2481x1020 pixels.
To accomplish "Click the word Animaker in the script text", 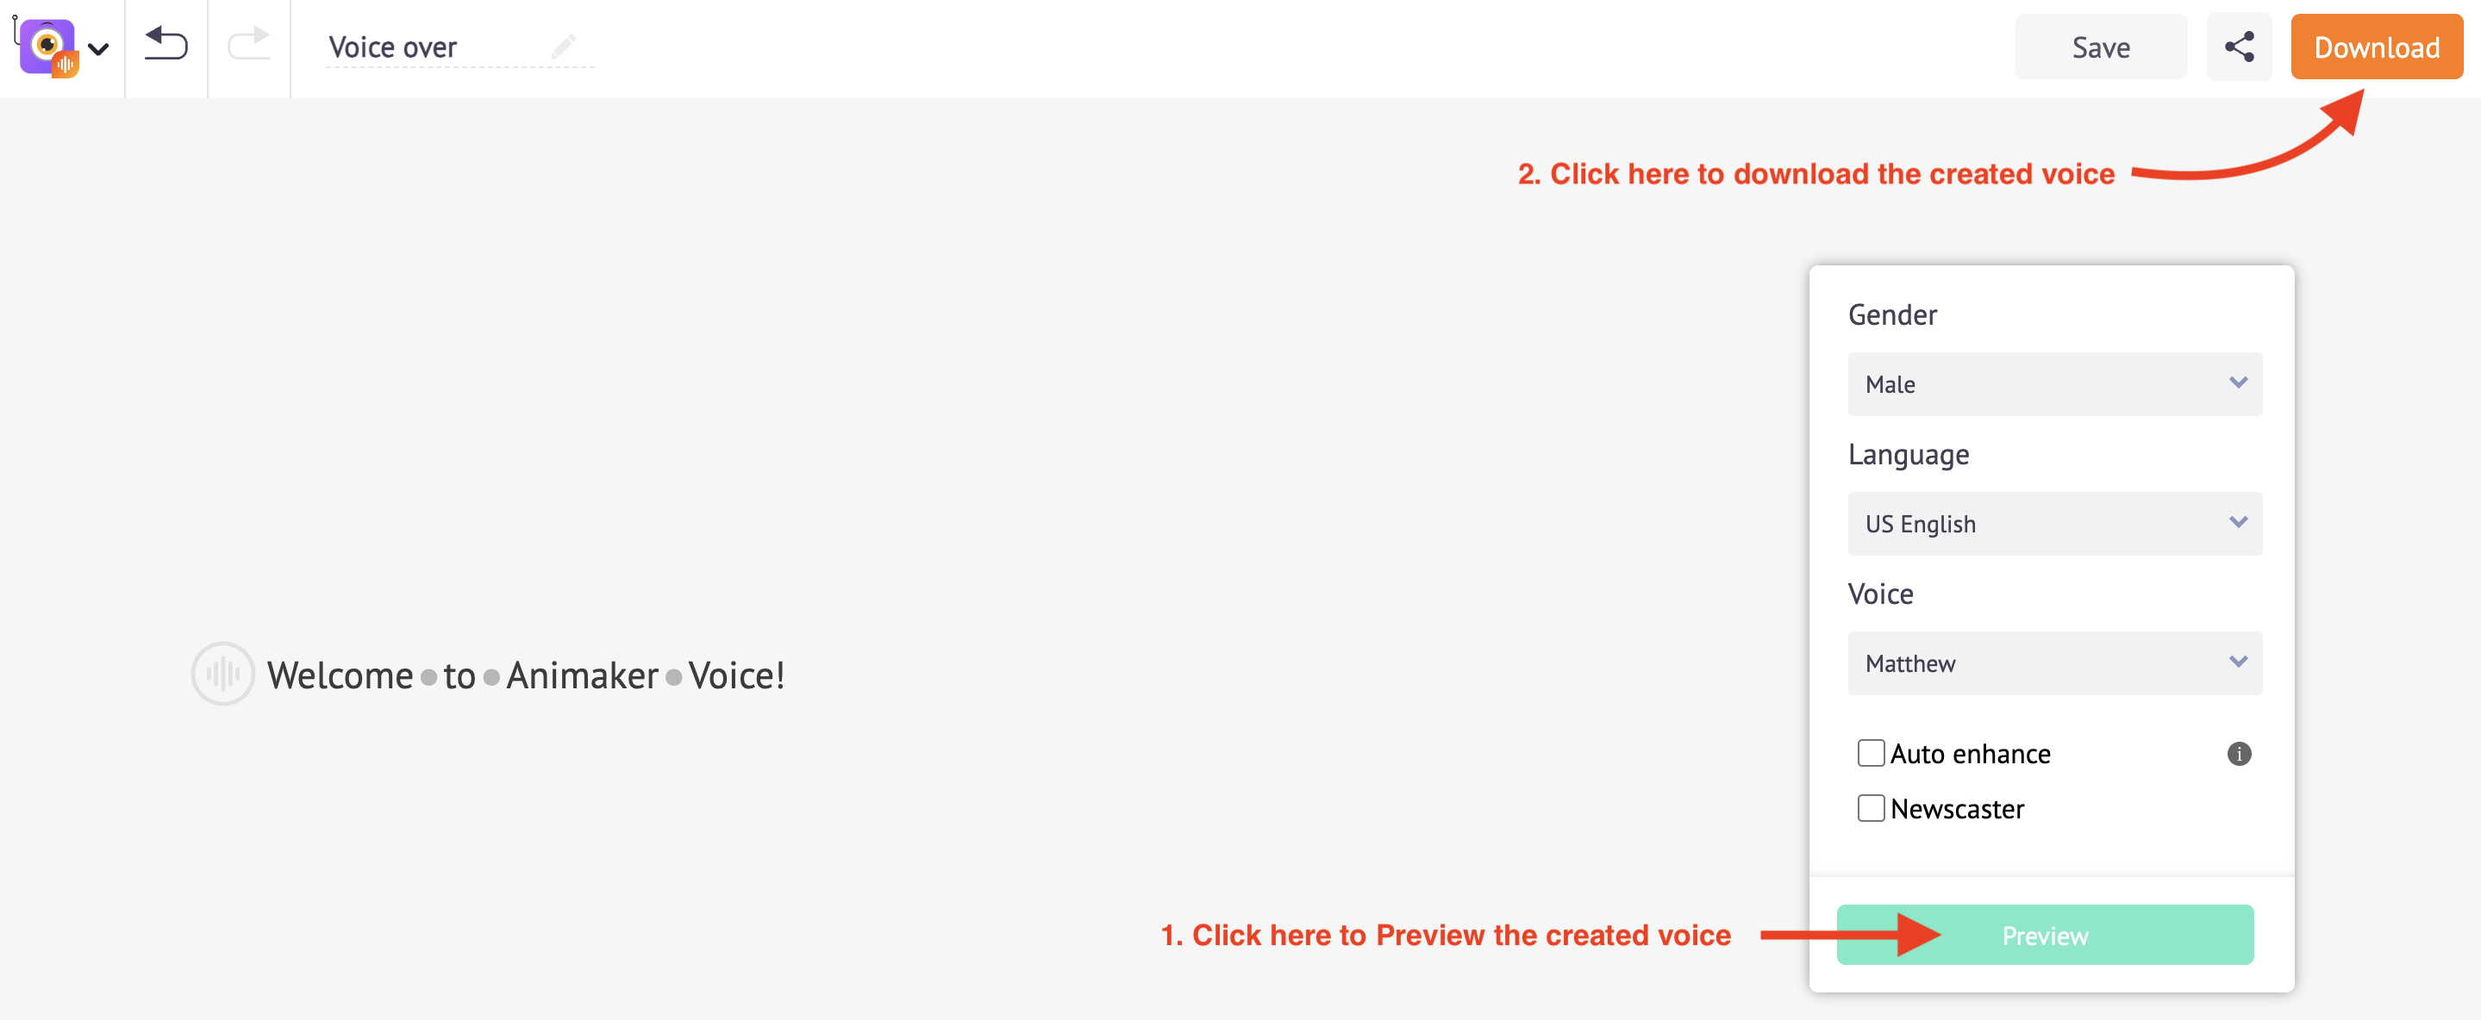I will click(x=582, y=675).
